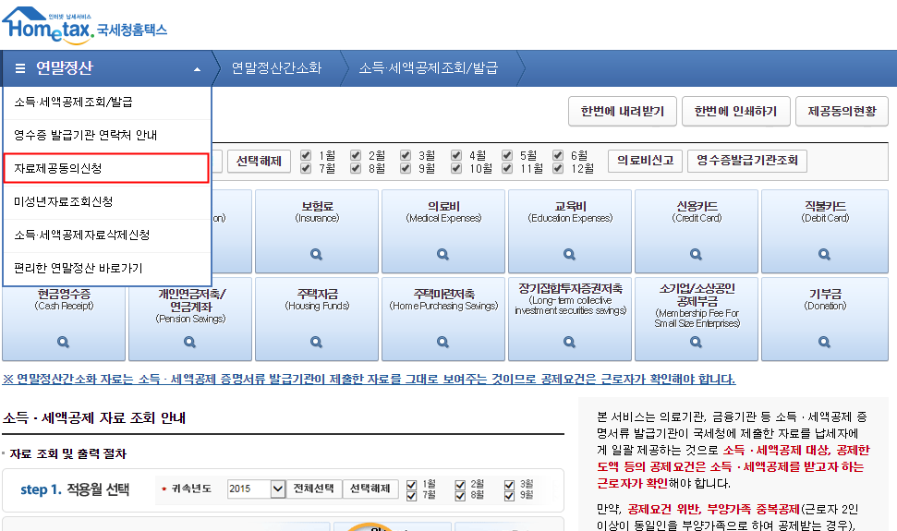Toggle 7월 checkbox in step 1 guide
Screen dimensions: 897x531
[x=411, y=496]
